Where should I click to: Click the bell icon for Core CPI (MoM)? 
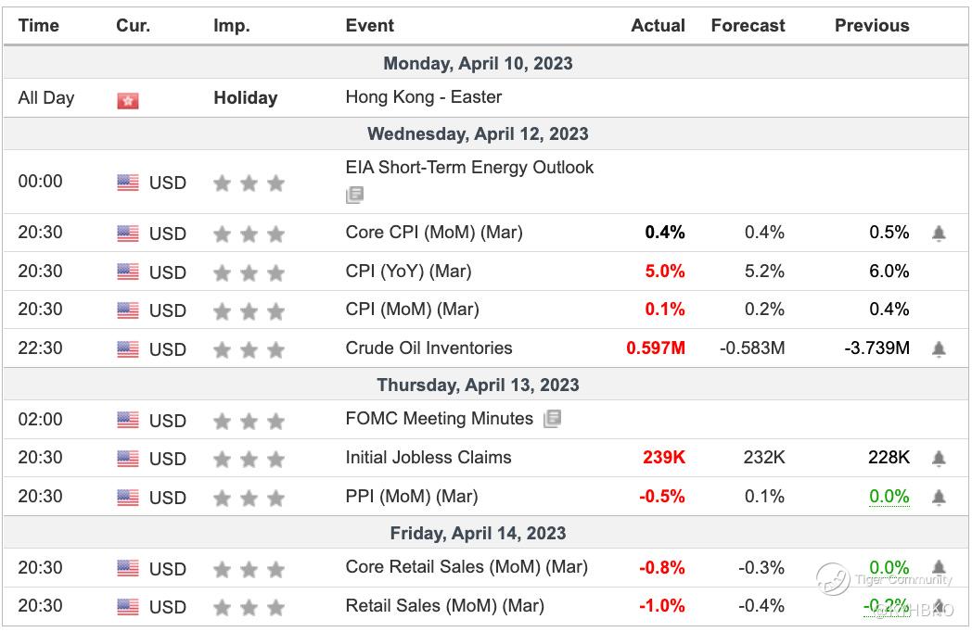[x=939, y=234]
